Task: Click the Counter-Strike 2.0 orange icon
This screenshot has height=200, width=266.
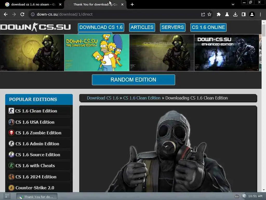Action: (11, 188)
